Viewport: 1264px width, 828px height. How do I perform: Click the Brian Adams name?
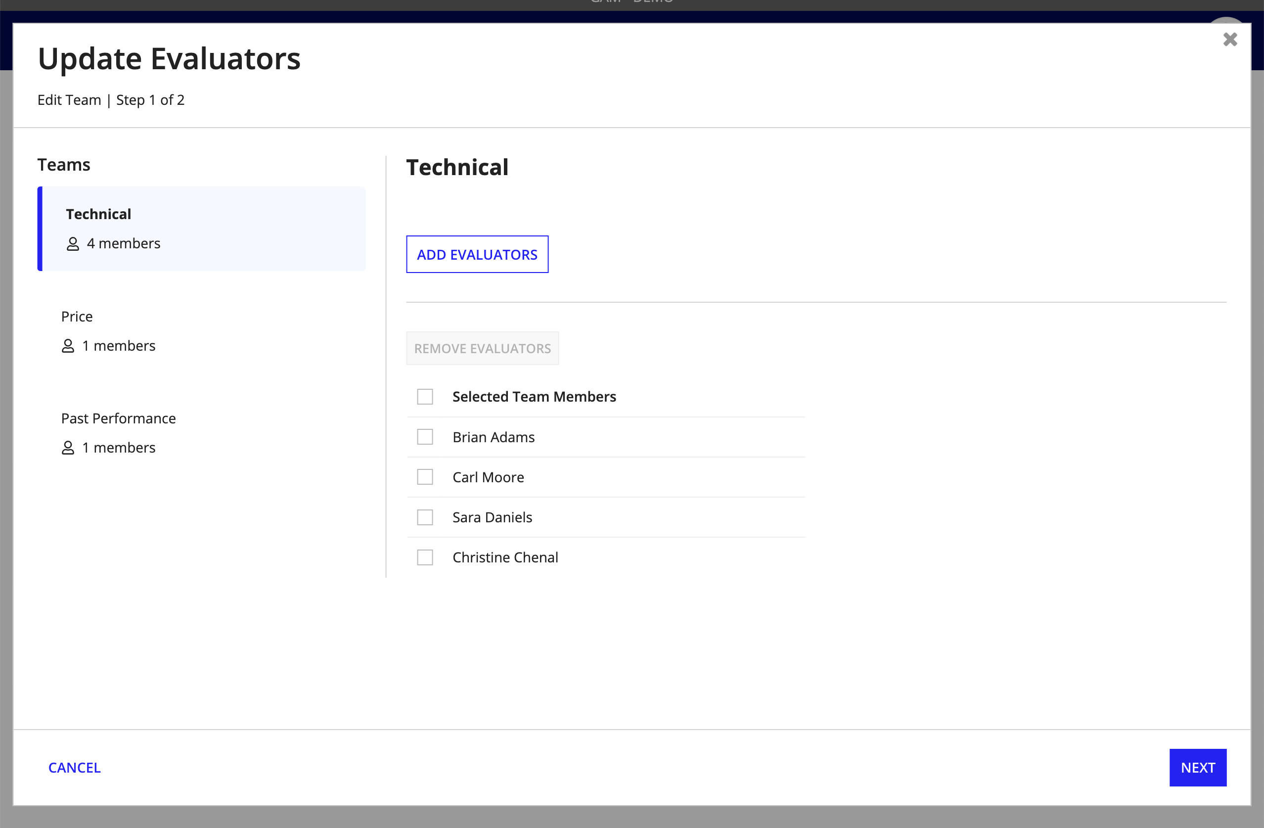[494, 437]
